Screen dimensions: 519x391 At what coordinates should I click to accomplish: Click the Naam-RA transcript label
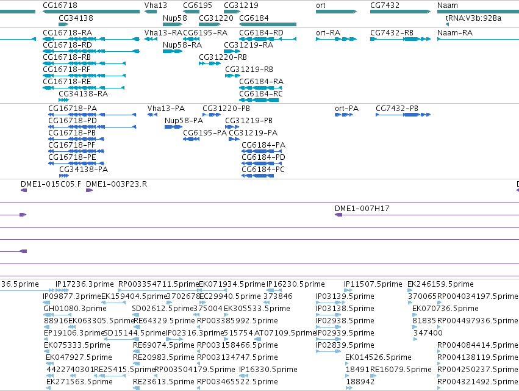click(455, 32)
